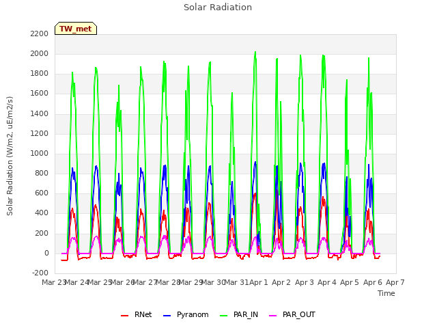The image size is (437, 328).
Task: Click the 1400 y-axis tick label
Action: (40, 113)
